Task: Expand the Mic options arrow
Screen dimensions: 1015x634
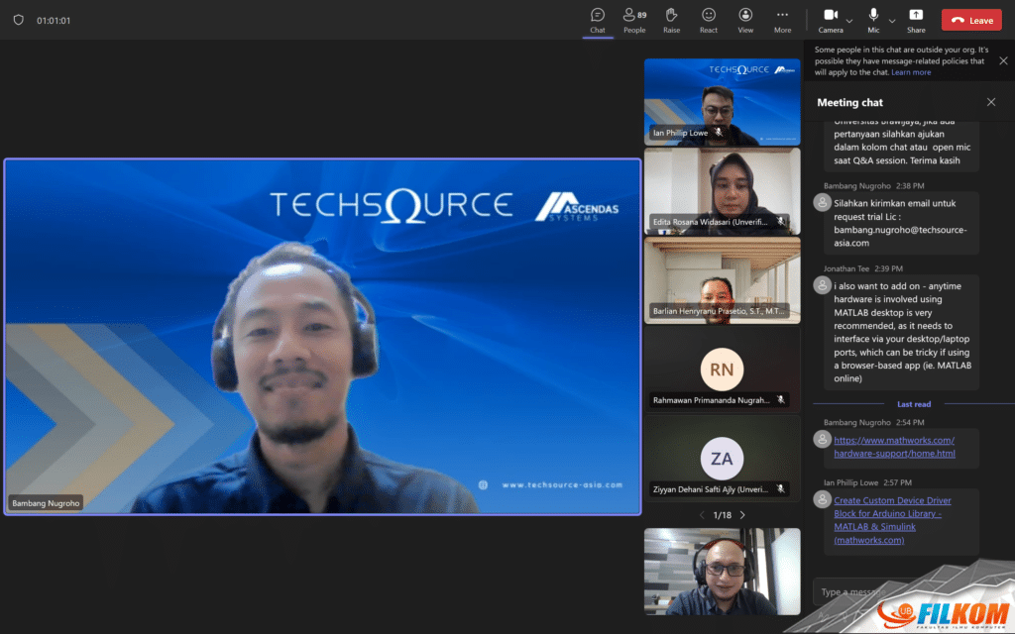Action: click(x=892, y=20)
